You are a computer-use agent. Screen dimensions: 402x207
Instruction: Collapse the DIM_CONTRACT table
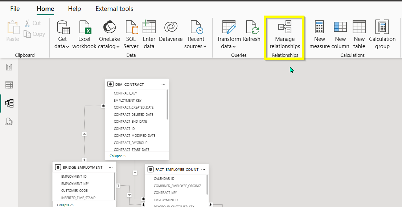[x=118, y=156]
